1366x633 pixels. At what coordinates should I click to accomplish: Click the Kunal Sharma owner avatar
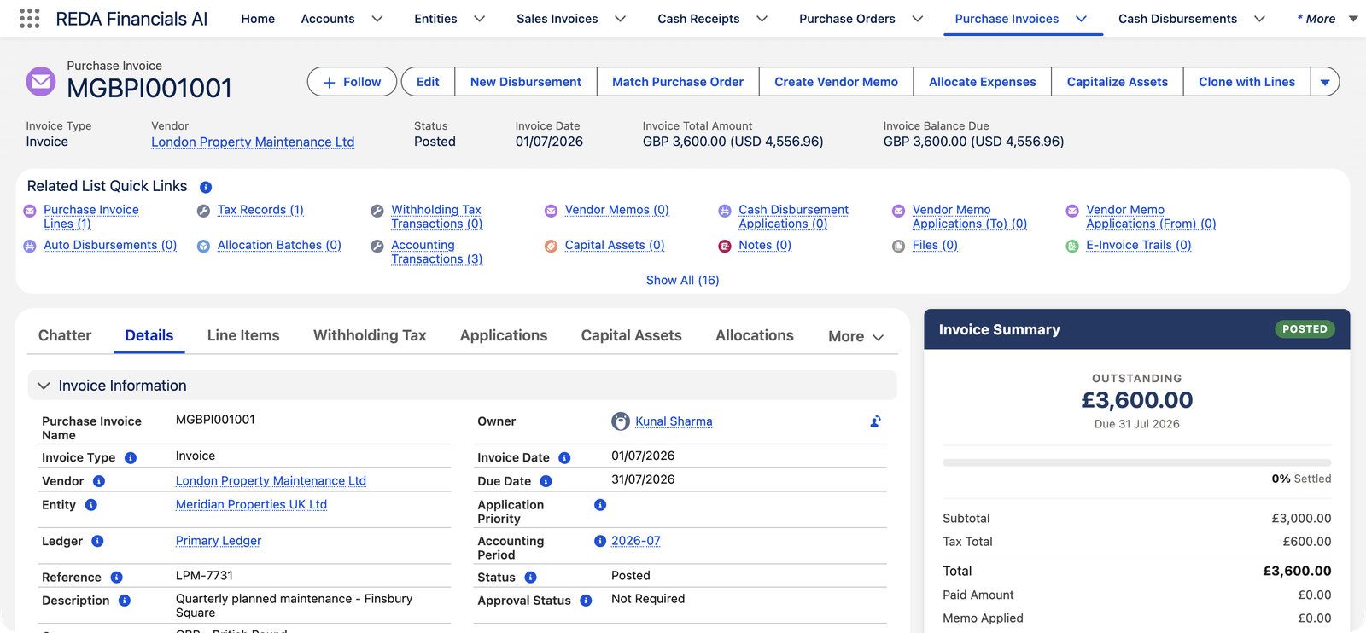[621, 421]
